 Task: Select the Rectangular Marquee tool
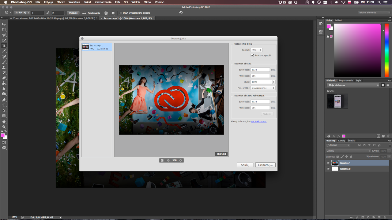pos(4,30)
